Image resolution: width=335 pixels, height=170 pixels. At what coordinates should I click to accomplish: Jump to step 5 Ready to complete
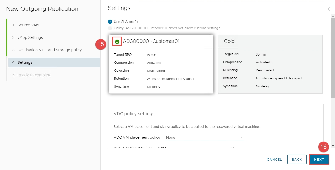click(34, 75)
